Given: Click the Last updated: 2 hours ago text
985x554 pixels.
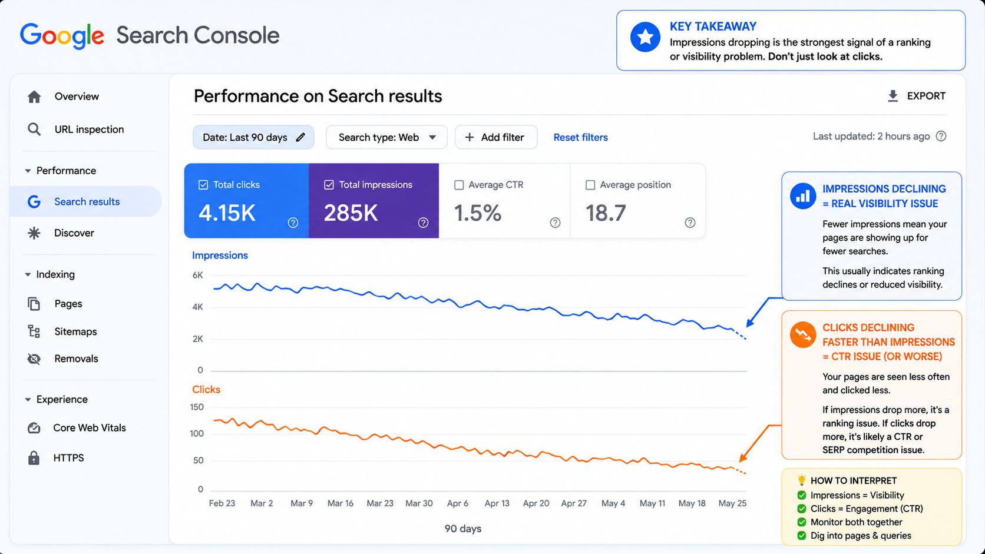Looking at the screenshot, I should point(871,136).
